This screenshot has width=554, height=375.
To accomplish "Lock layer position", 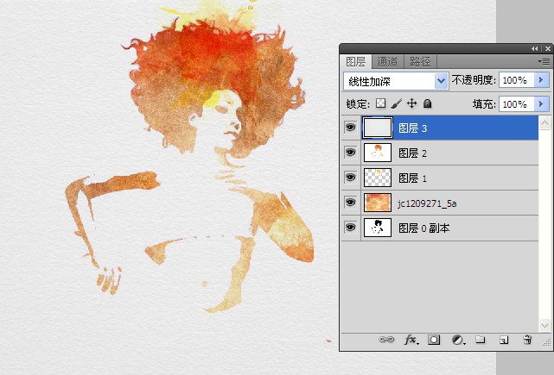I will [411, 103].
